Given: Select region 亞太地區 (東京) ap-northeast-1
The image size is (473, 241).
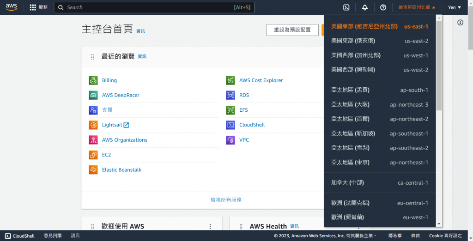Looking at the screenshot, I should point(380,162).
